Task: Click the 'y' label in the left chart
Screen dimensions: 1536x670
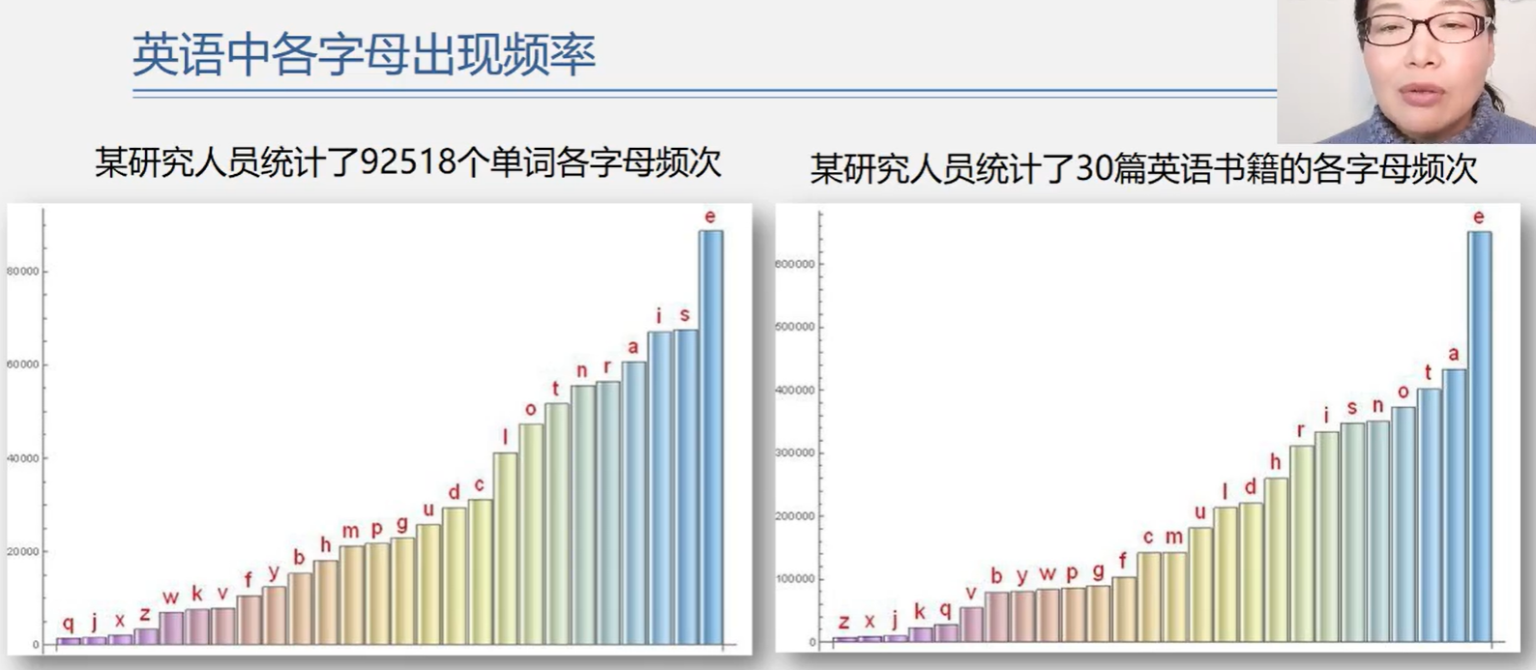Action: 274,574
